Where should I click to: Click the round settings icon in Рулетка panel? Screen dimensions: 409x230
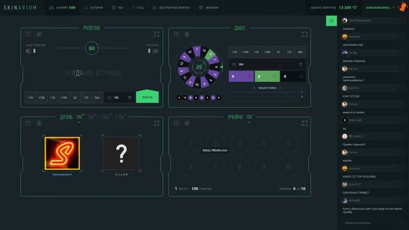tap(39, 34)
